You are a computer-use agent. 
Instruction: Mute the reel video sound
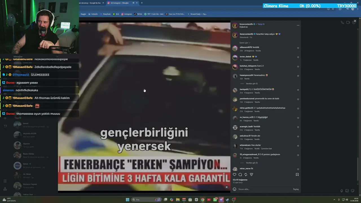coord(227,187)
